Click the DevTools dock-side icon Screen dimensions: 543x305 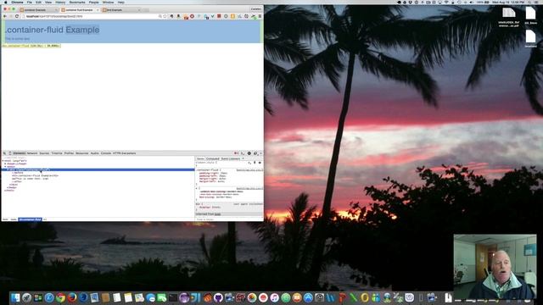(255, 153)
